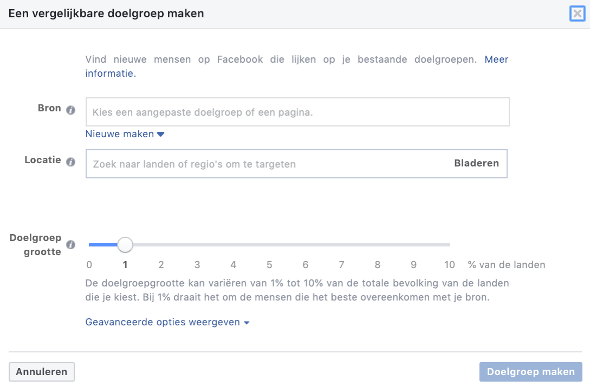590x387 pixels.
Task: Click the audience size slider handle
Action: (125, 245)
